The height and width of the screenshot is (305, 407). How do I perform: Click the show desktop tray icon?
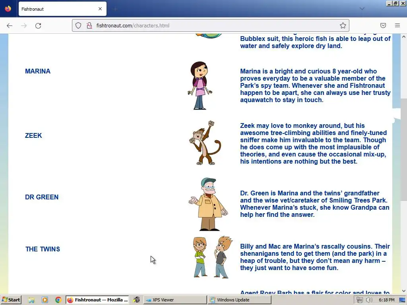coord(402,300)
